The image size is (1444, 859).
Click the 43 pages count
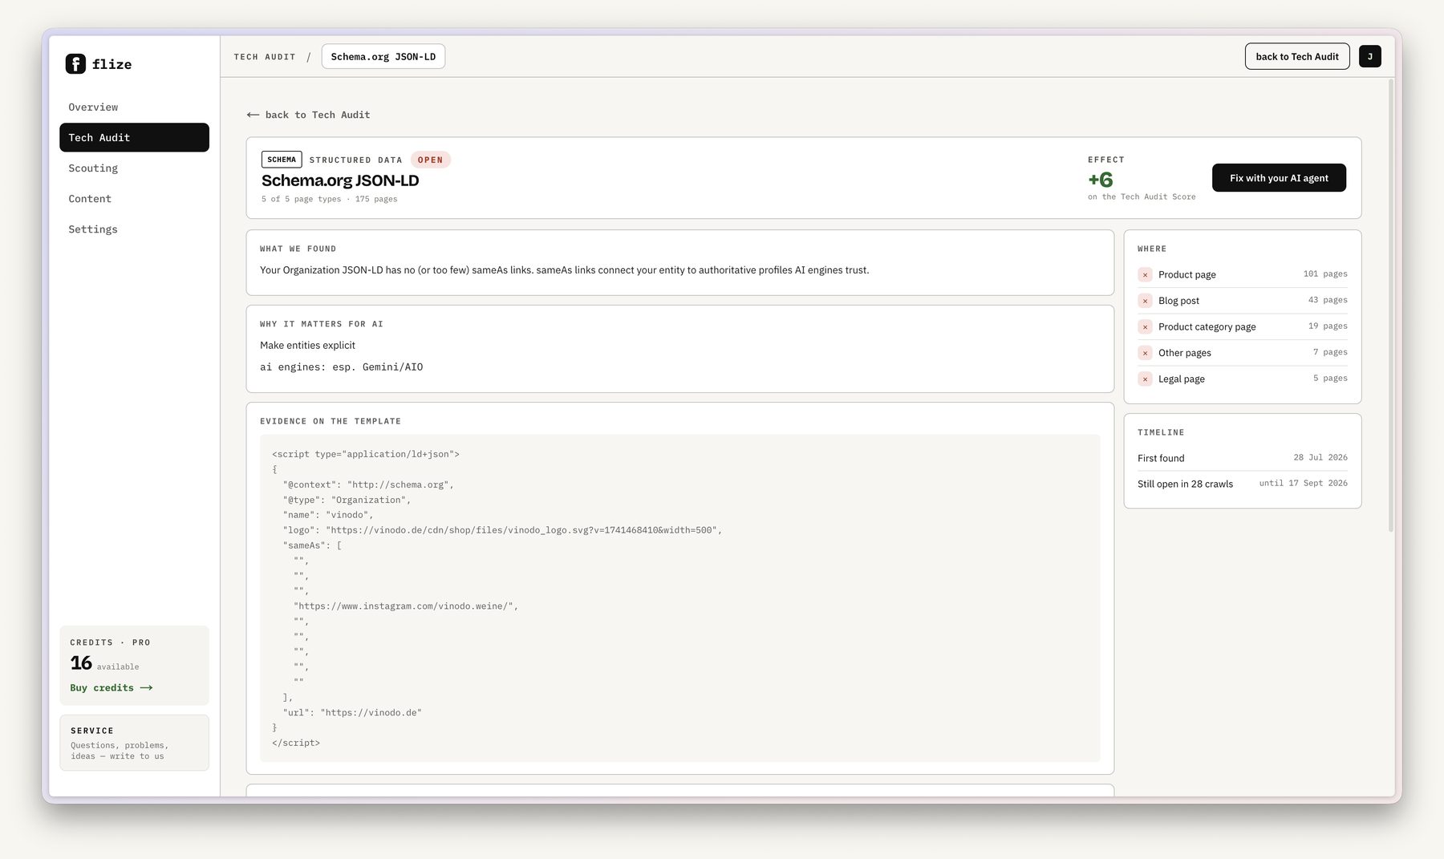(x=1328, y=300)
